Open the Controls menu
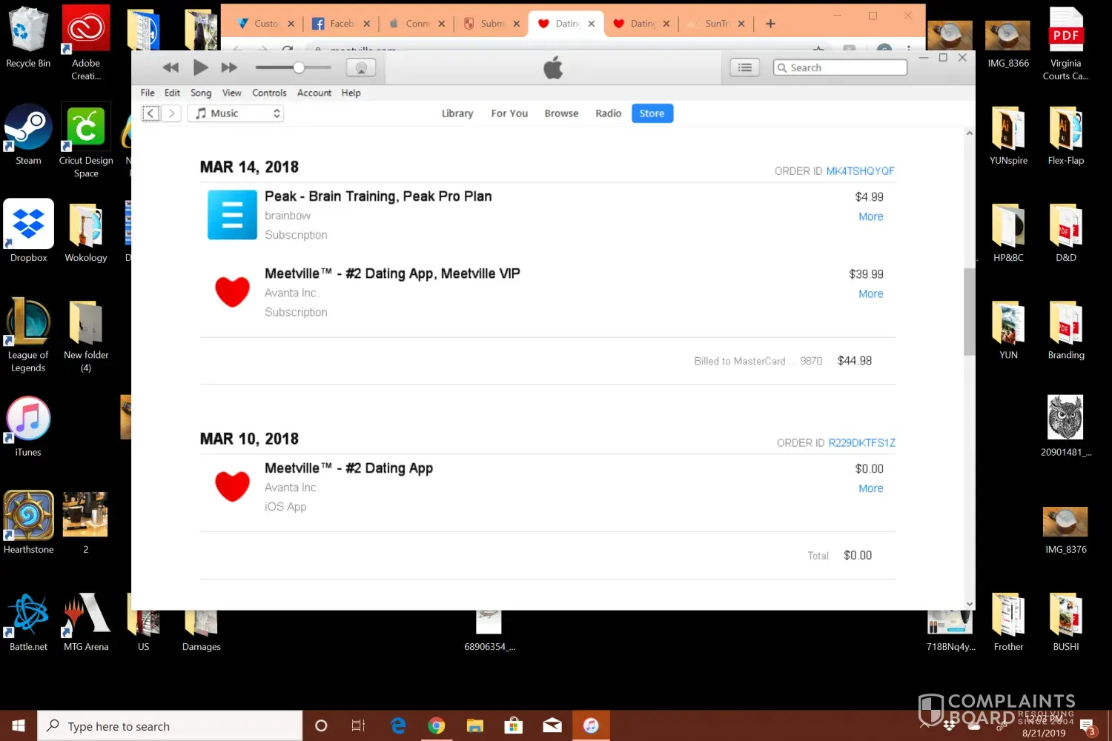 (269, 93)
